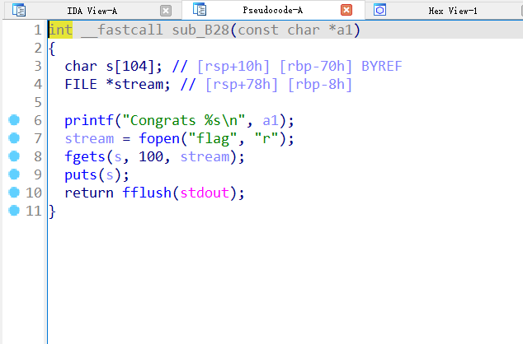Click the Hex View-1 tab icon
The width and height of the screenshot is (523, 344).
(379, 11)
